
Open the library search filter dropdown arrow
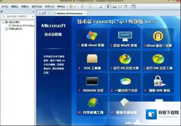pos(33,16)
